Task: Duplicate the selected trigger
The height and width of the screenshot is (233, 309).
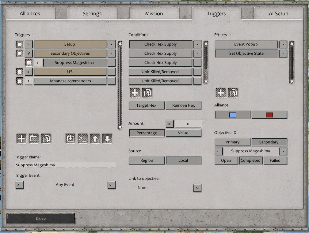Action: [x=46, y=138]
